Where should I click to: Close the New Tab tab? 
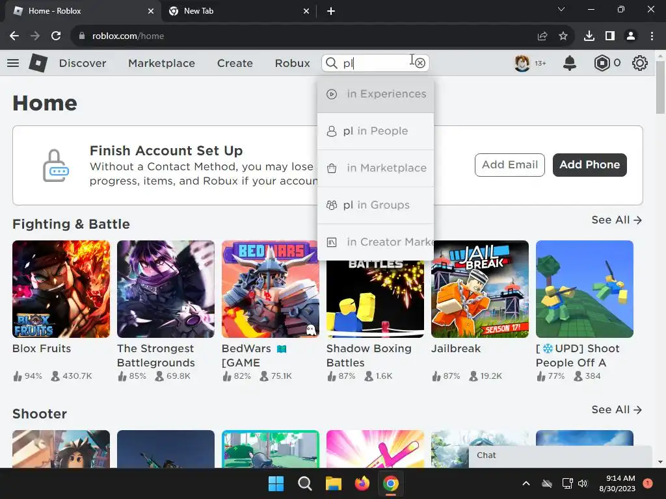click(306, 11)
